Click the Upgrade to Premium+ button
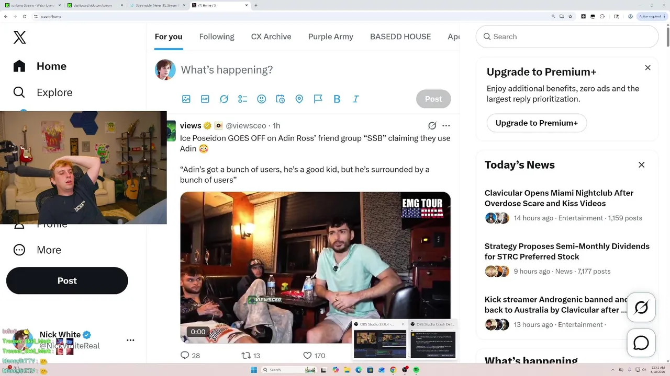 tap(537, 123)
